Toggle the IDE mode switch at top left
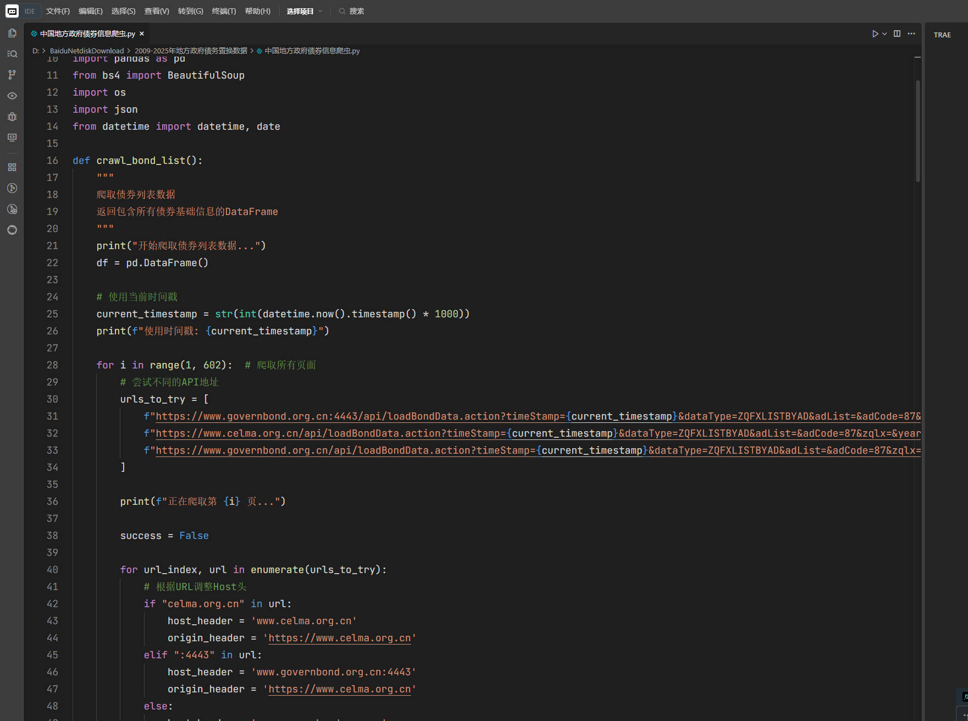This screenshot has width=968, height=721. (x=30, y=11)
